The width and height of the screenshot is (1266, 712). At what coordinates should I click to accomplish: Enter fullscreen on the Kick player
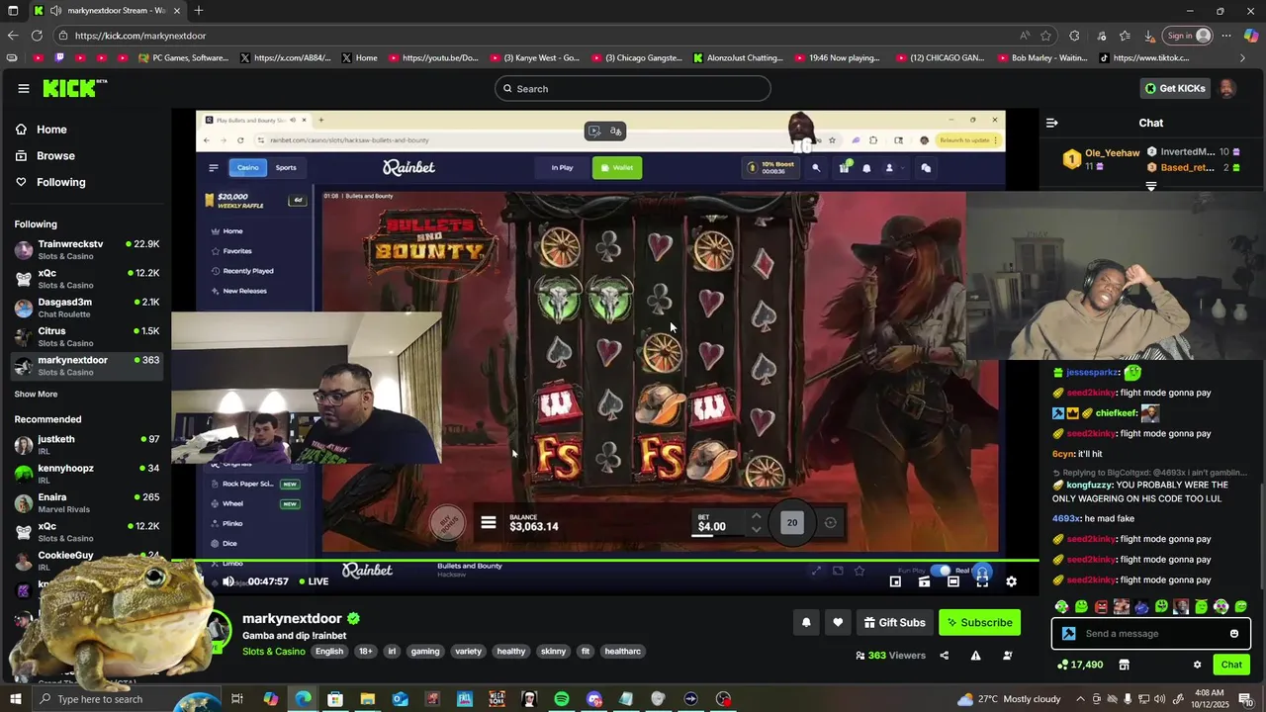coord(982,581)
